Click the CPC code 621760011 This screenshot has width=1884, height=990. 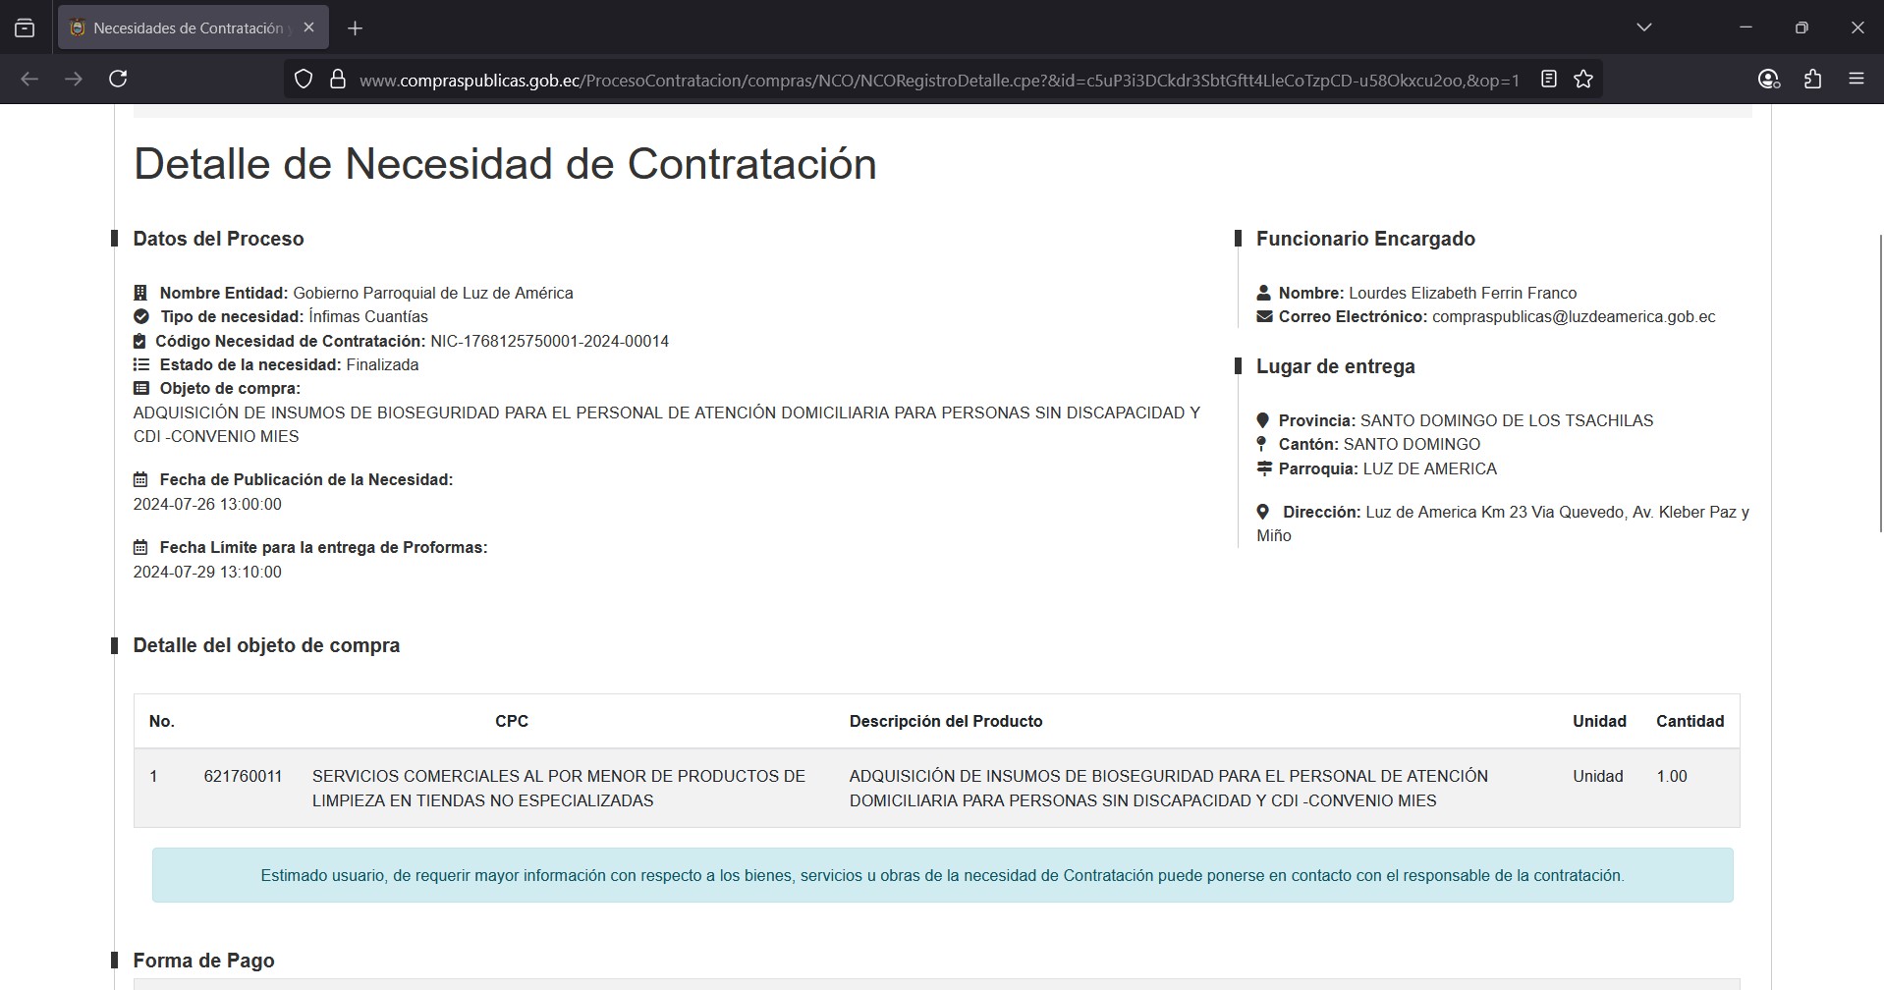pyautogui.click(x=243, y=776)
